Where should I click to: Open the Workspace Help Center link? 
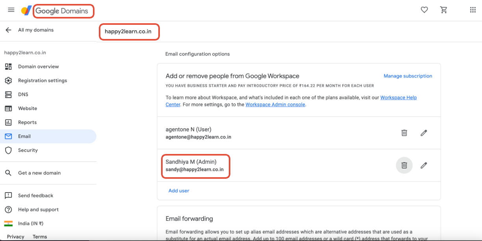point(398,98)
